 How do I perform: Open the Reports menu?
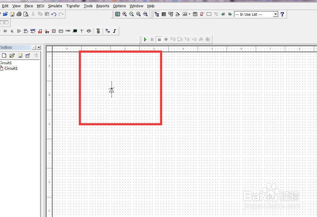coord(103,6)
